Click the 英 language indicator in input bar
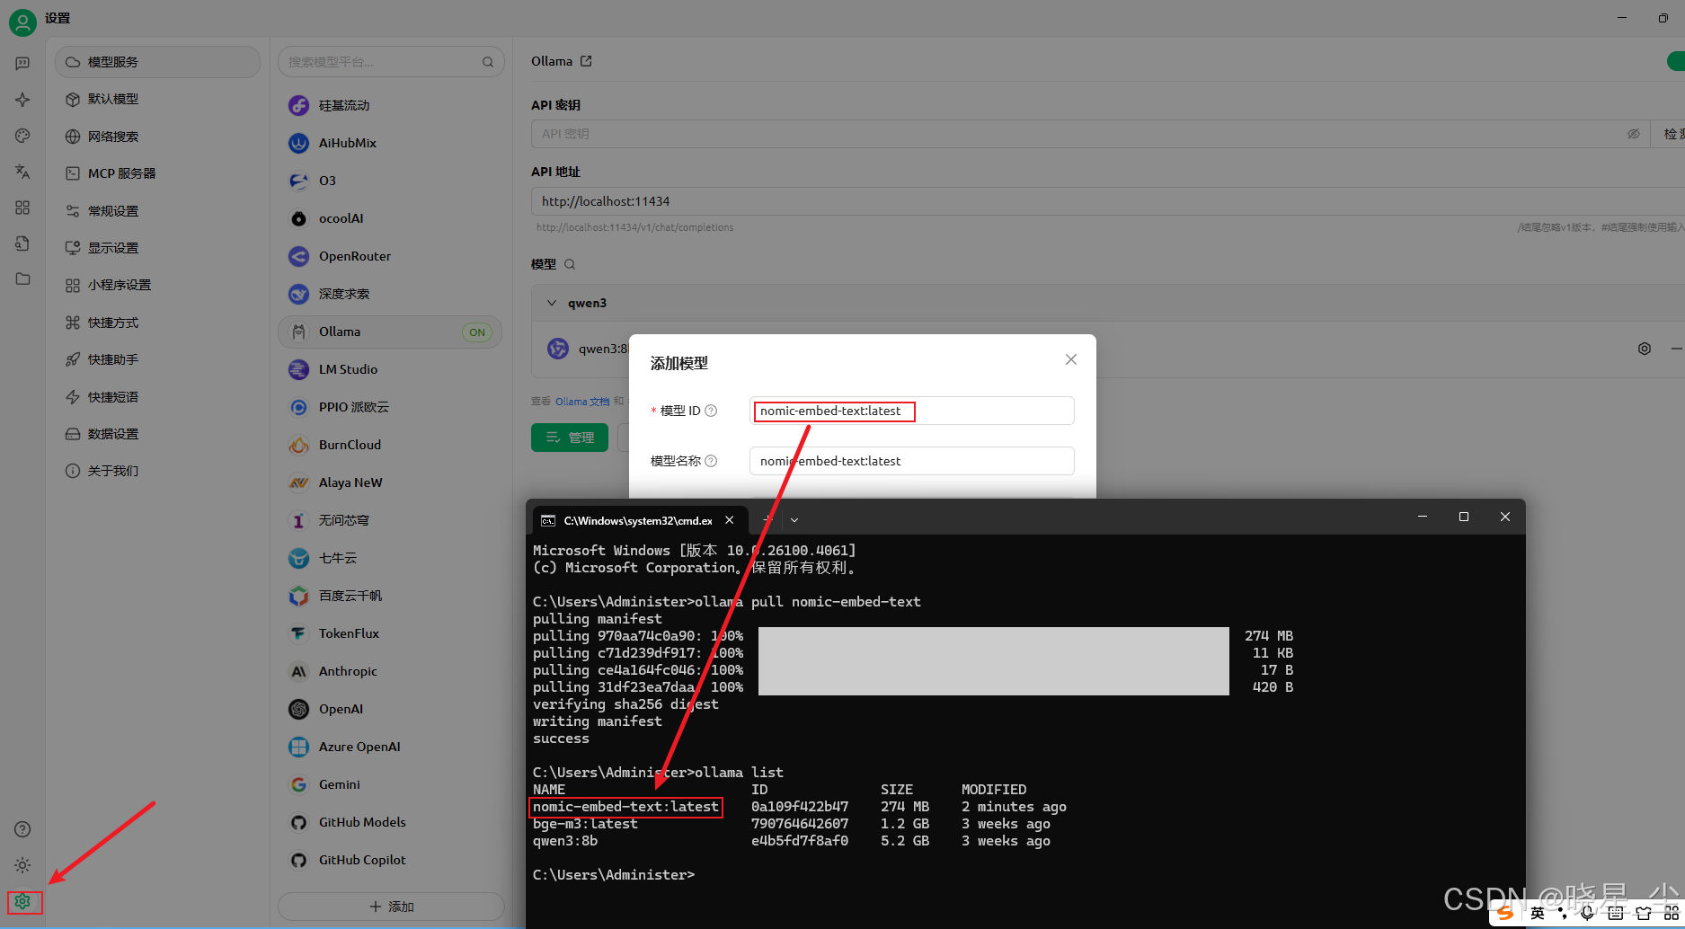Image resolution: width=1685 pixels, height=929 pixels. click(x=1538, y=914)
